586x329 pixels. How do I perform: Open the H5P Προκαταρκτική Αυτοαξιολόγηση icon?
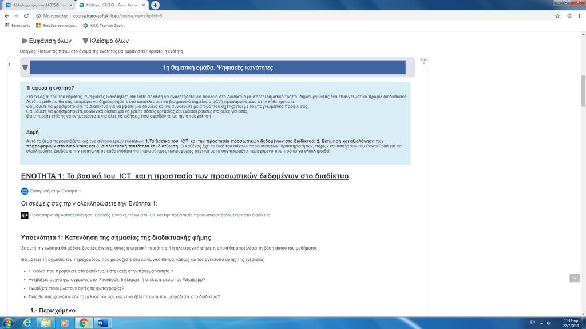pyautogui.click(x=25, y=215)
